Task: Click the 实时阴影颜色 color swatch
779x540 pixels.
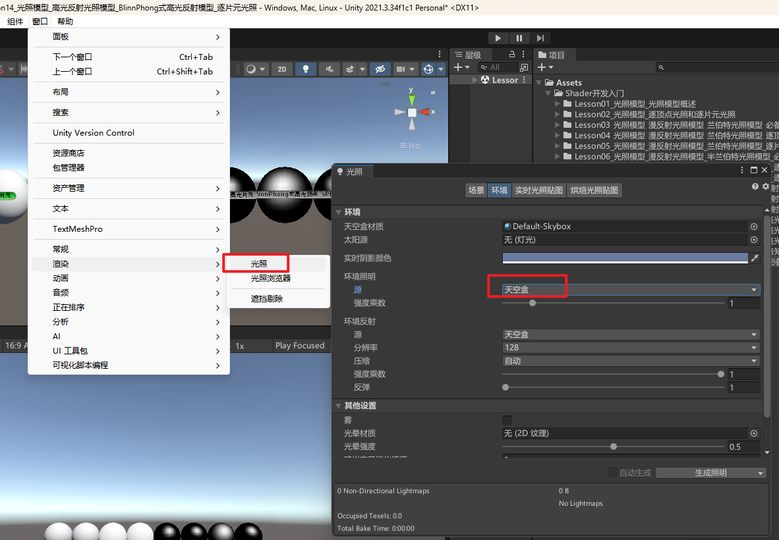Action: tap(625, 258)
